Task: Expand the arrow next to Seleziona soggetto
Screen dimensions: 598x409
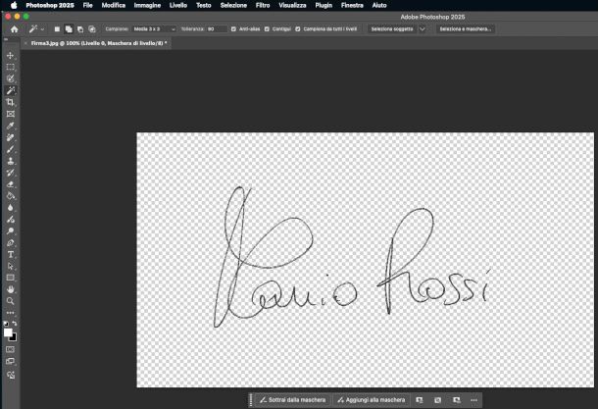Action: [423, 29]
